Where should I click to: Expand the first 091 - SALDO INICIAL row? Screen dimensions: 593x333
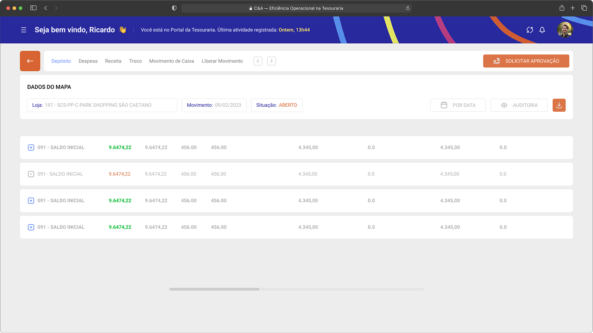coord(31,148)
